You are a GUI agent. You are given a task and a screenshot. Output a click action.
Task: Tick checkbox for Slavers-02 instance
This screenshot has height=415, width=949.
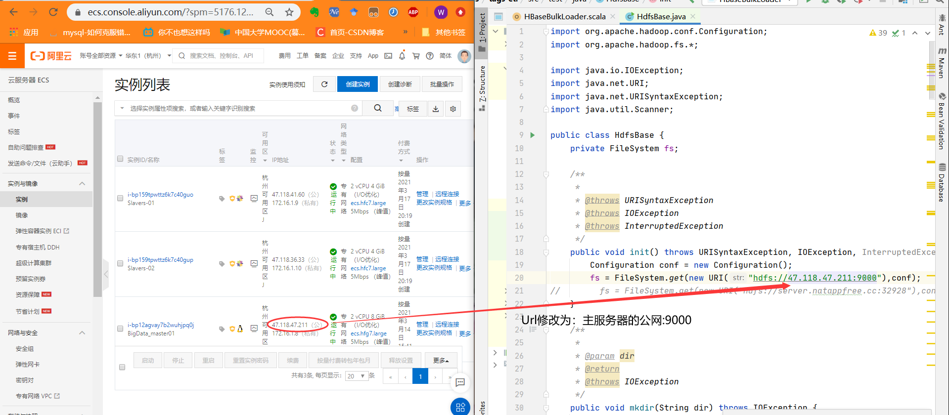point(120,263)
